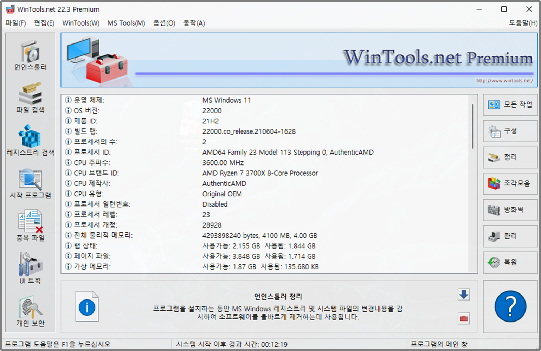Click the 프로그램의 메인 창 status entry

pyautogui.click(x=439, y=344)
